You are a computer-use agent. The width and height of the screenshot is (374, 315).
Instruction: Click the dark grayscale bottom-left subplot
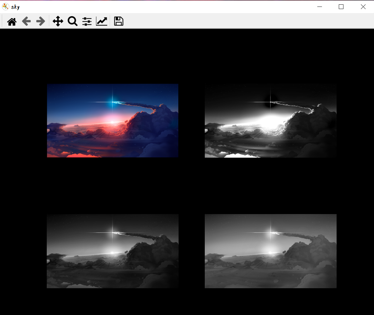pyautogui.click(x=113, y=251)
